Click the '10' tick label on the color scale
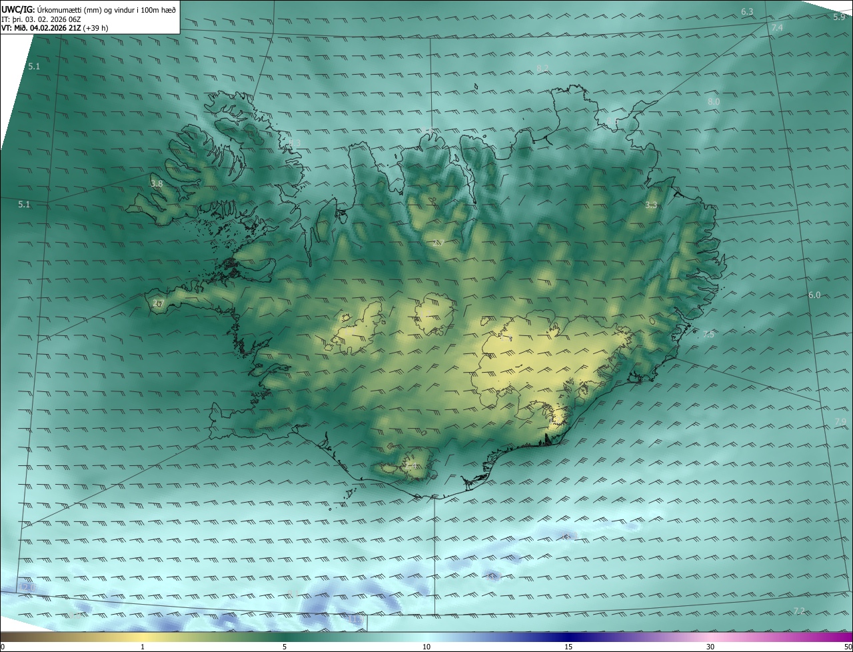Image resolution: width=853 pixels, height=652 pixels. (426, 647)
